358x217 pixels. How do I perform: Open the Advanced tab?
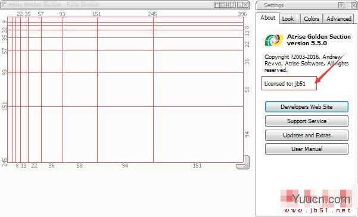[x=339, y=19]
